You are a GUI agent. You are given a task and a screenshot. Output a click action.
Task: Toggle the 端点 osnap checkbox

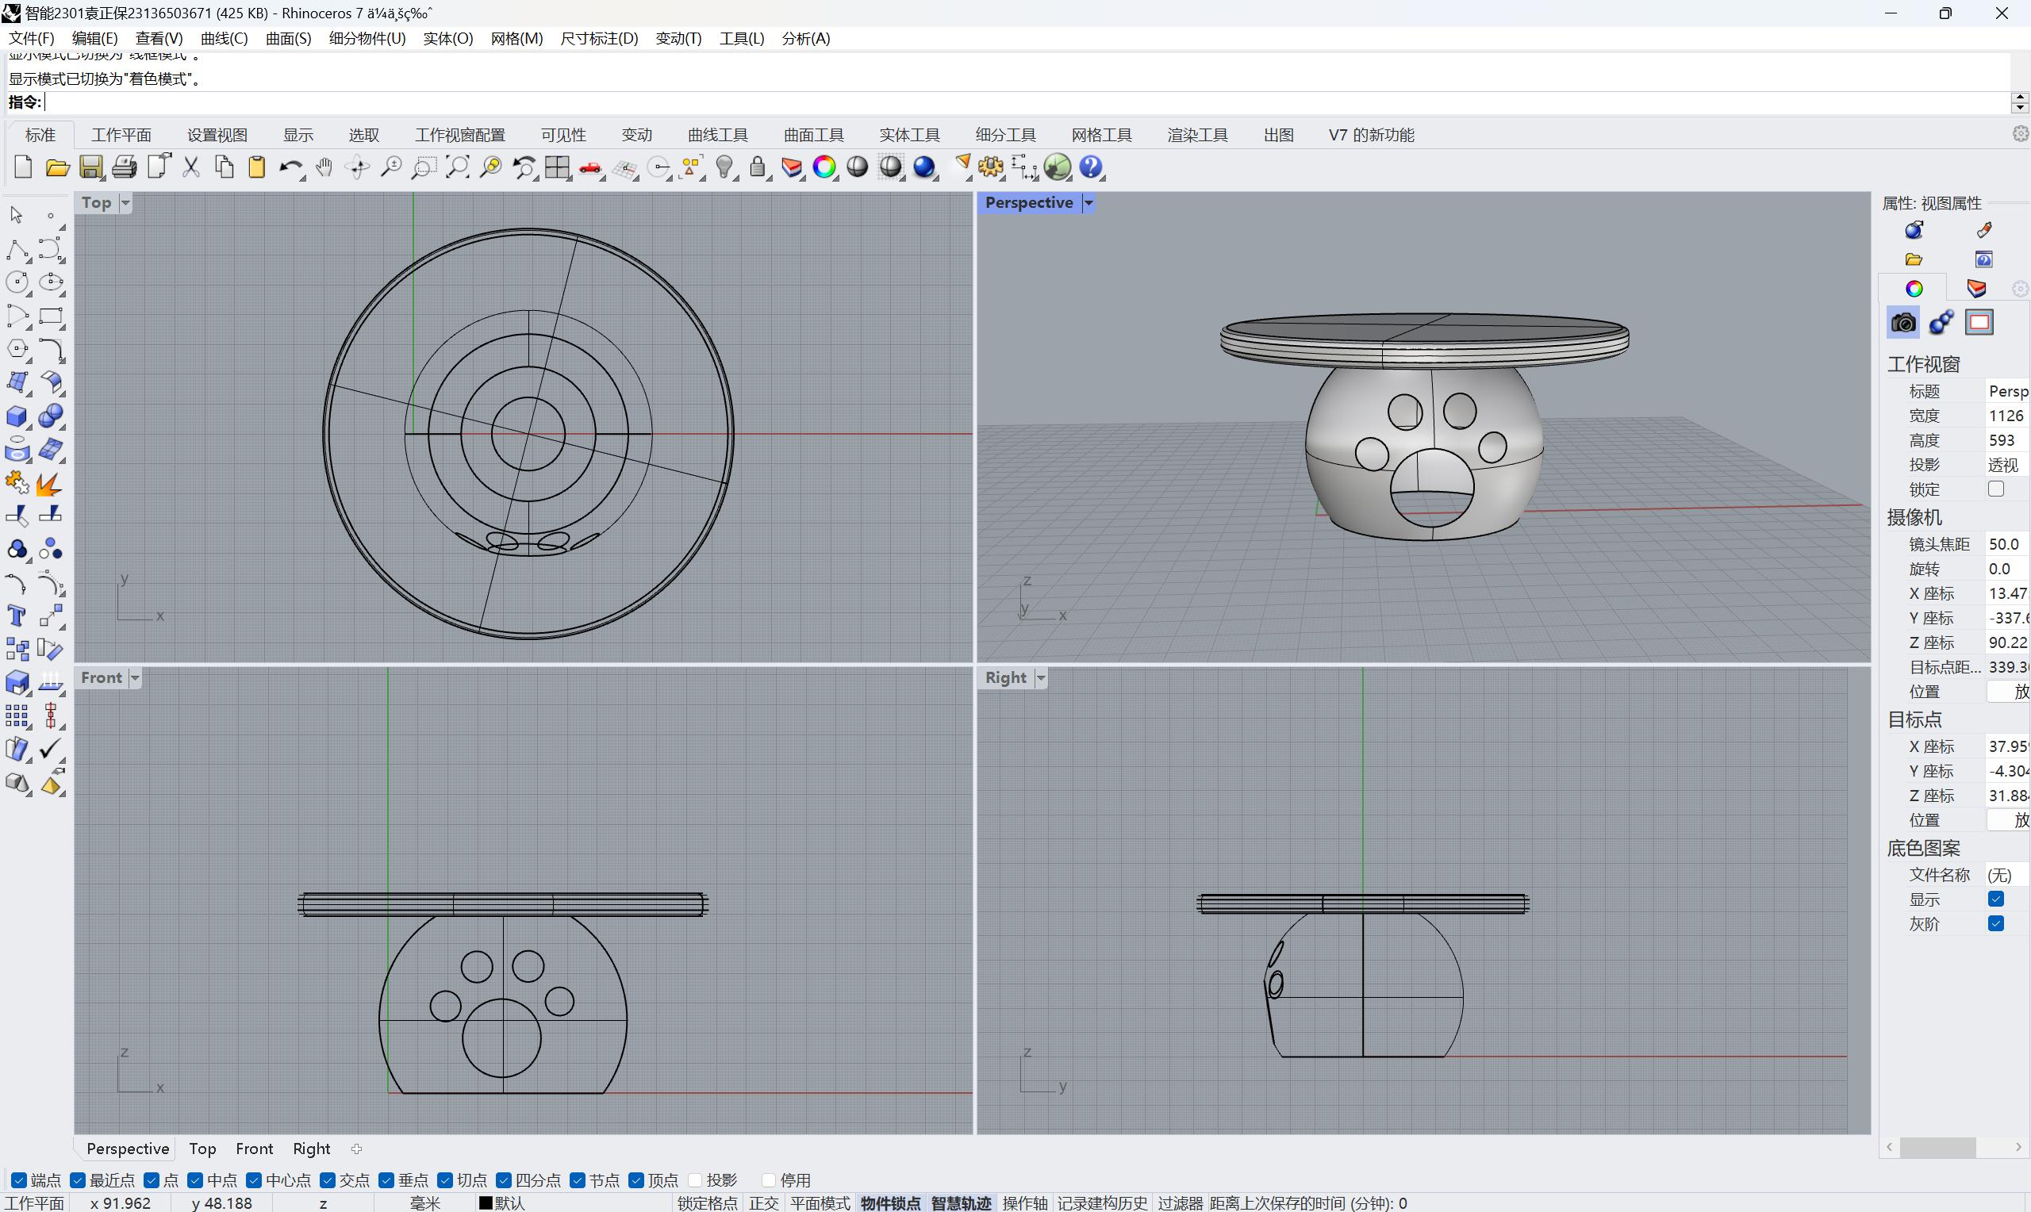tap(19, 1180)
